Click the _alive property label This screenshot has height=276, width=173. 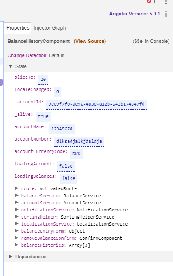24,115
